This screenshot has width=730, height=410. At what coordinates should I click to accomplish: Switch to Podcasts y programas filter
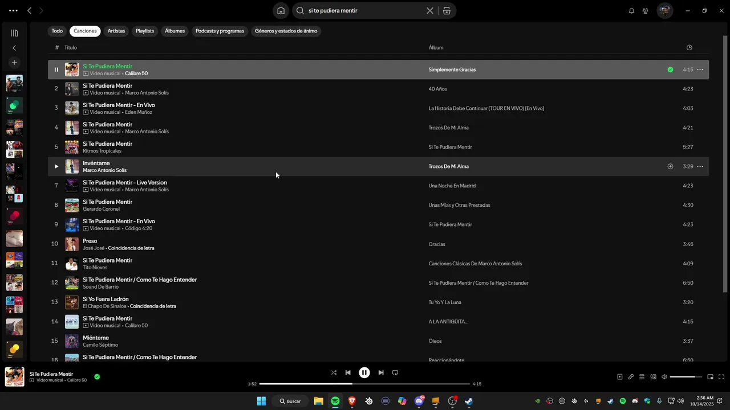(x=220, y=31)
